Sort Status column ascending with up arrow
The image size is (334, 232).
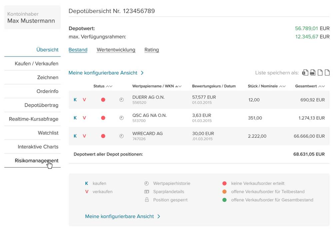(x=108, y=86)
